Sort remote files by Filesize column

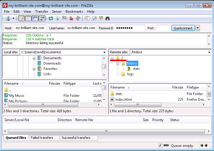(174, 87)
